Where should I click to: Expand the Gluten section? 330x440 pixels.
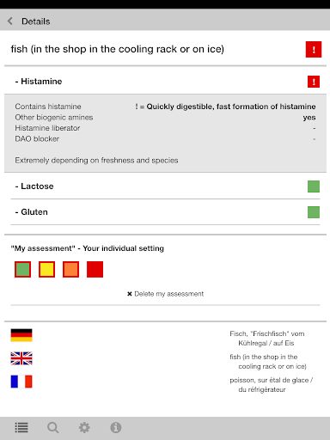click(165, 212)
